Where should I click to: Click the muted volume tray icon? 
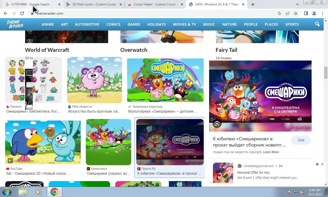302,192
